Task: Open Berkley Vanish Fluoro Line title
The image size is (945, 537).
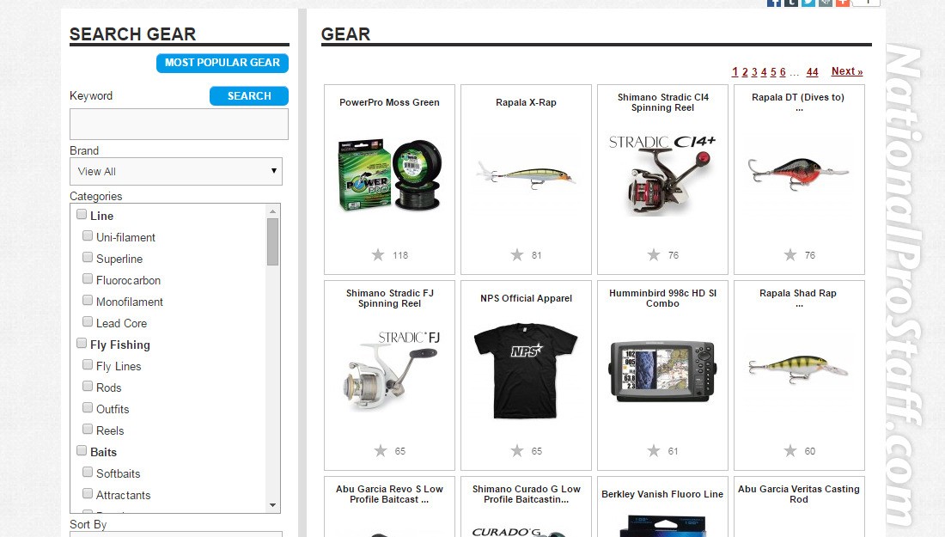Action: pos(662,494)
